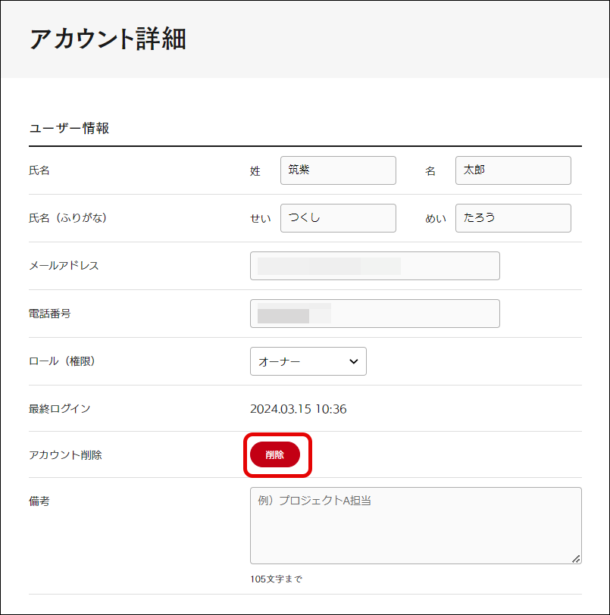Select the 電話番号 row label
The height and width of the screenshot is (615, 610).
pyautogui.click(x=50, y=314)
